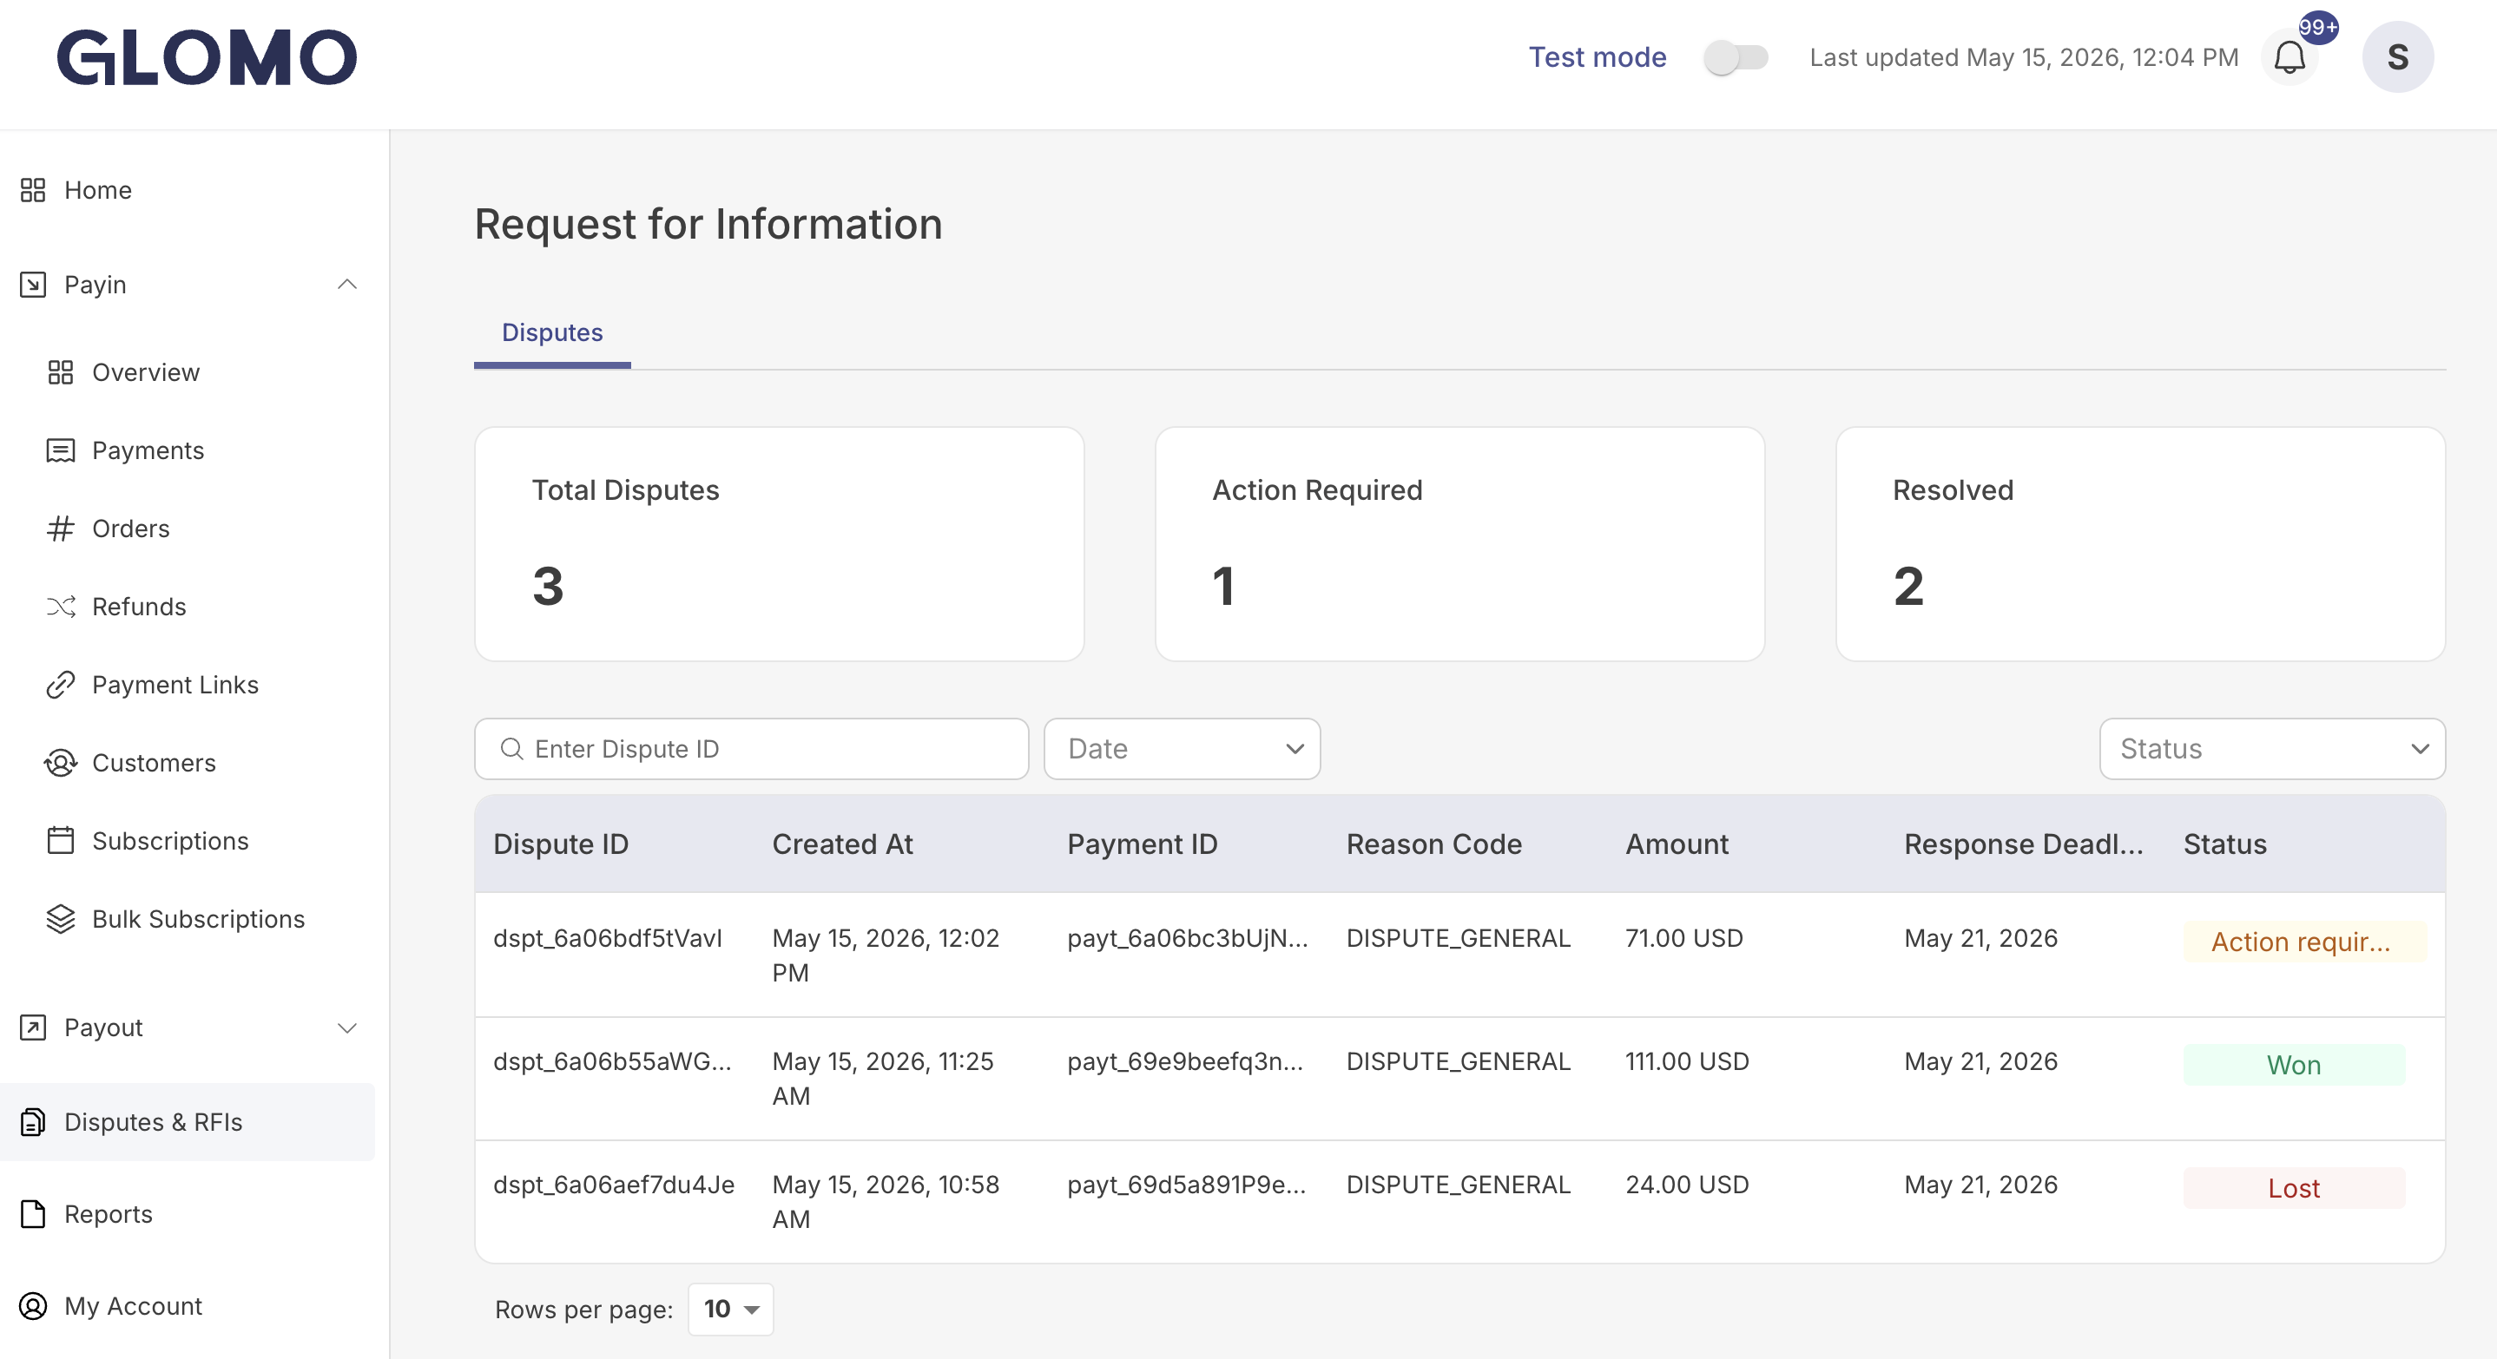Click the Refunds shuffle icon
This screenshot has width=2497, height=1359.
(x=61, y=607)
